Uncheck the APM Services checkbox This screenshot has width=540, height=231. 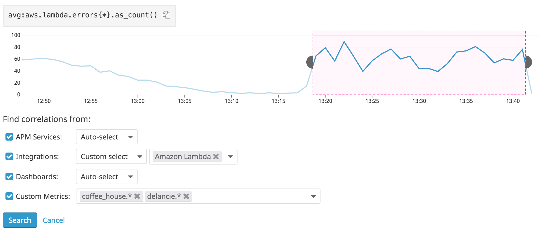pos(9,137)
